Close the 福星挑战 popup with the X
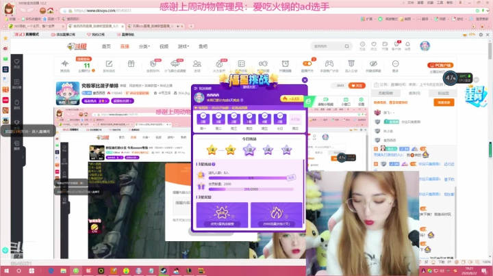493x276 pixels. 305,80
